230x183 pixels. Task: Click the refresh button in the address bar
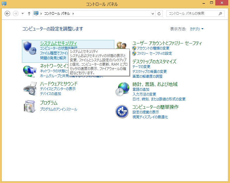pyautogui.click(x=159, y=14)
